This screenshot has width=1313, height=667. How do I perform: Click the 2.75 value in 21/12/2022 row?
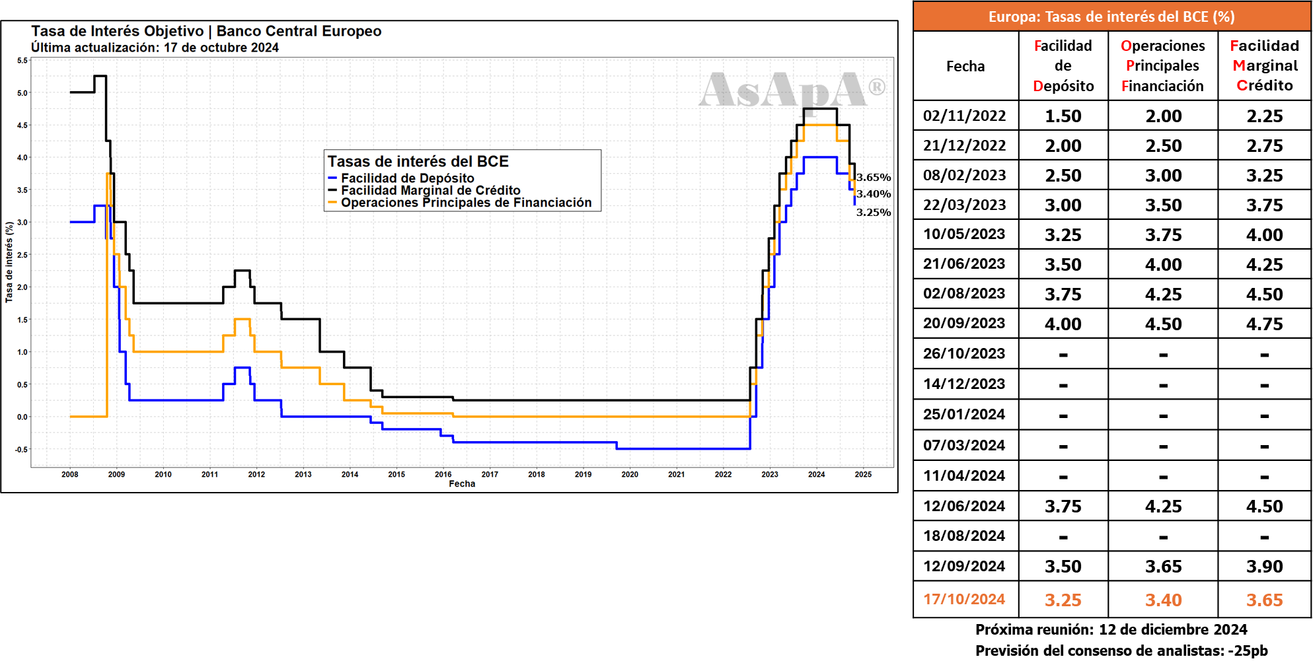pyautogui.click(x=1265, y=146)
